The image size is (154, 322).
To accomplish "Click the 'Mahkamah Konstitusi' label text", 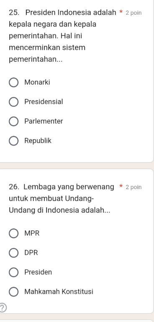I will pos(59,291).
